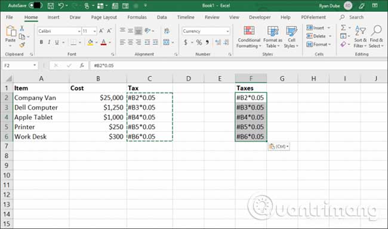
Task: Set Center horizontal alignment
Action: click(130, 42)
